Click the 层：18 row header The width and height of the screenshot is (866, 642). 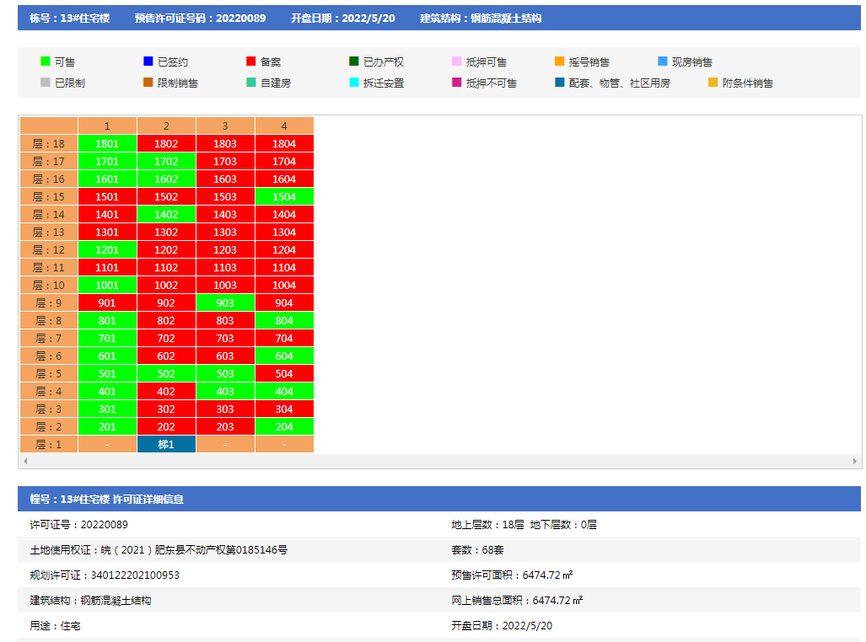[49, 143]
